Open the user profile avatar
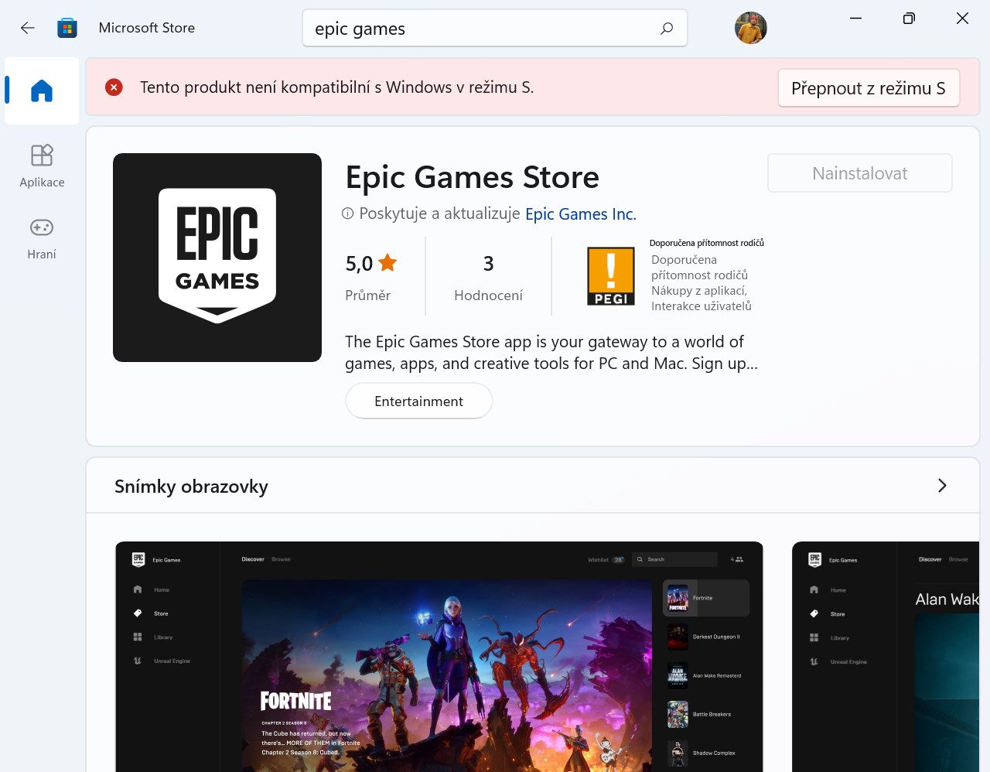Viewport: 990px width, 772px height. (x=750, y=28)
